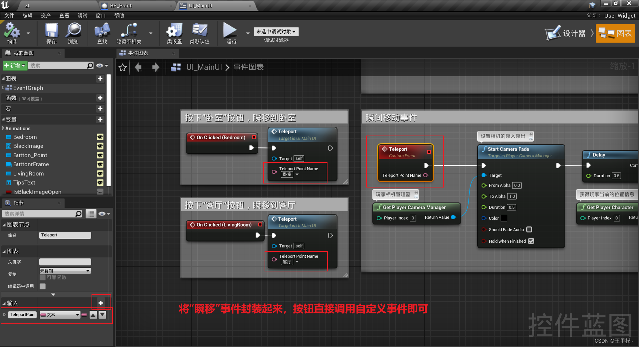This screenshot has width=639, height=347.
Task: Move TeleportPoint input down
Action: 103,315
